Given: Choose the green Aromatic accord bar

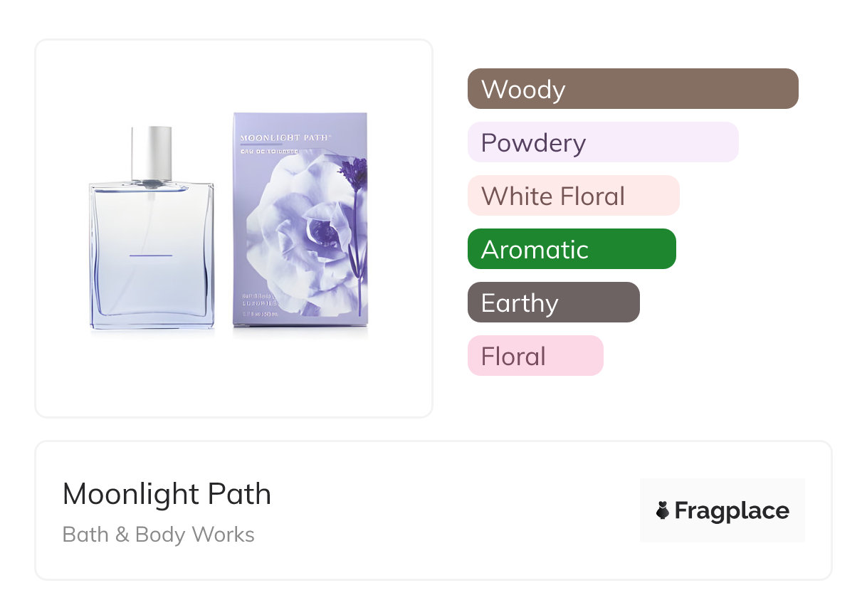Looking at the screenshot, I should tap(572, 249).
